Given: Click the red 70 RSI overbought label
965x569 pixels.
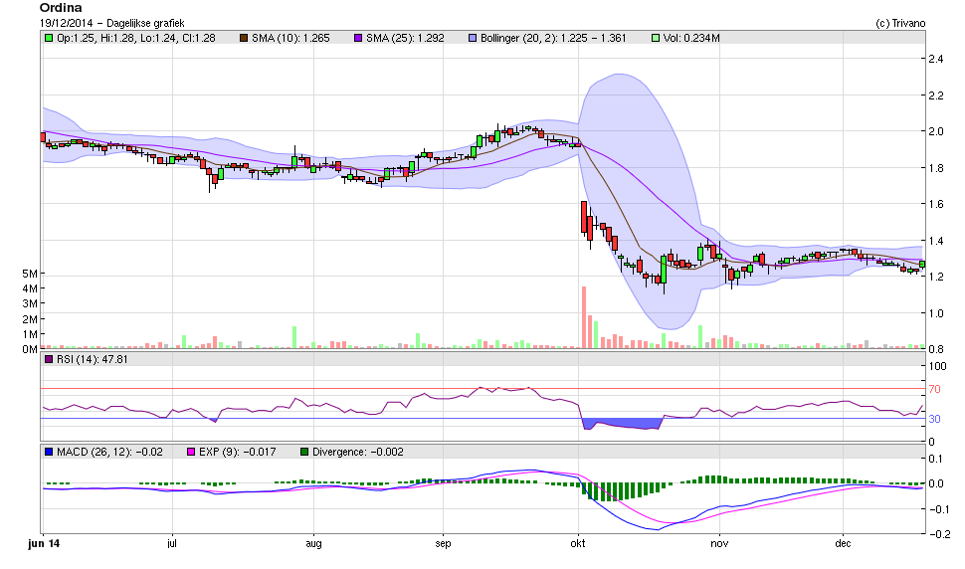Looking at the screenshot, I should coord(935,389).
